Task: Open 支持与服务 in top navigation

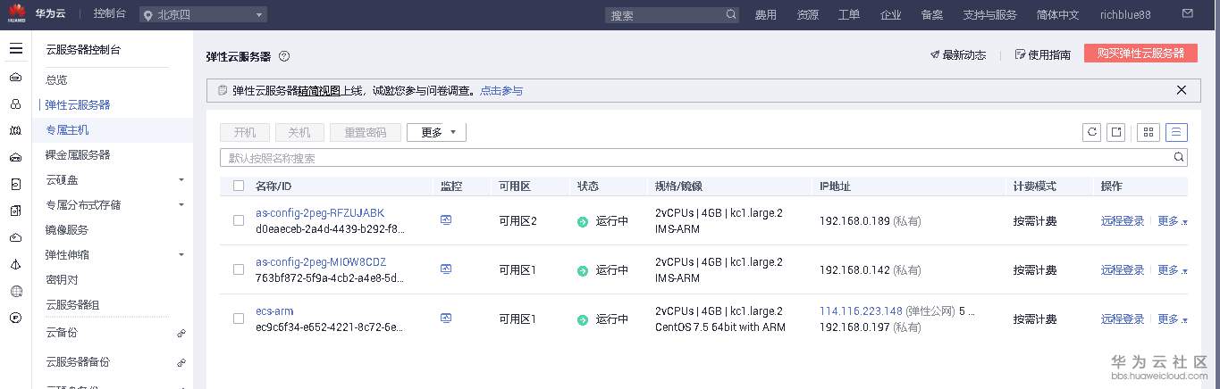Action: [x=989, y=15]
